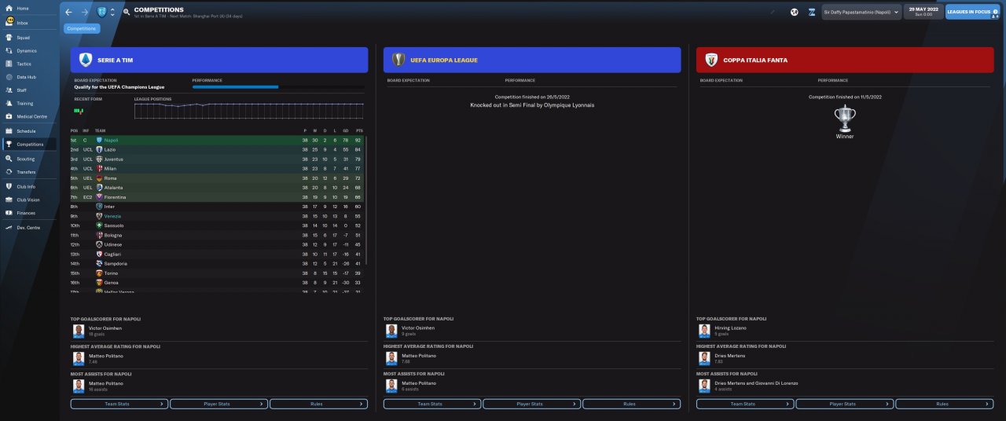
Task: Click Sassuolo's badge in league table
Action: click(x=99, y=225)
